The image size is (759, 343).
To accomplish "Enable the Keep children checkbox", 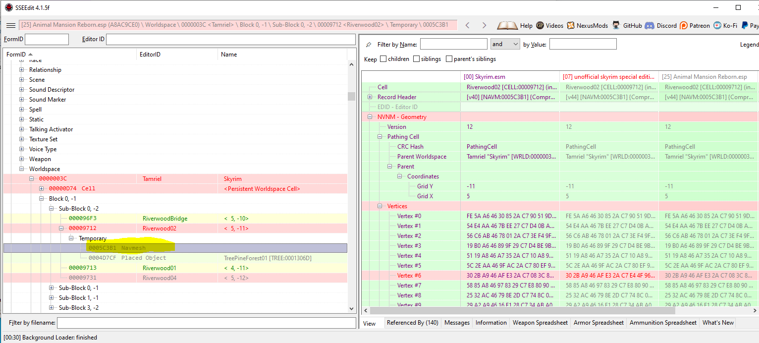I will 383,59.
